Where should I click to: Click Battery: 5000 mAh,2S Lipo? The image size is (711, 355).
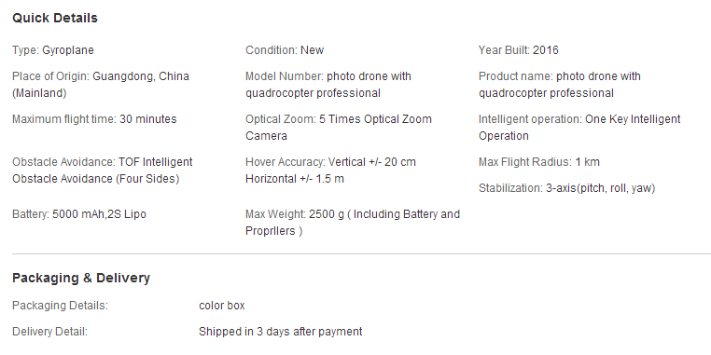[79, 214]
